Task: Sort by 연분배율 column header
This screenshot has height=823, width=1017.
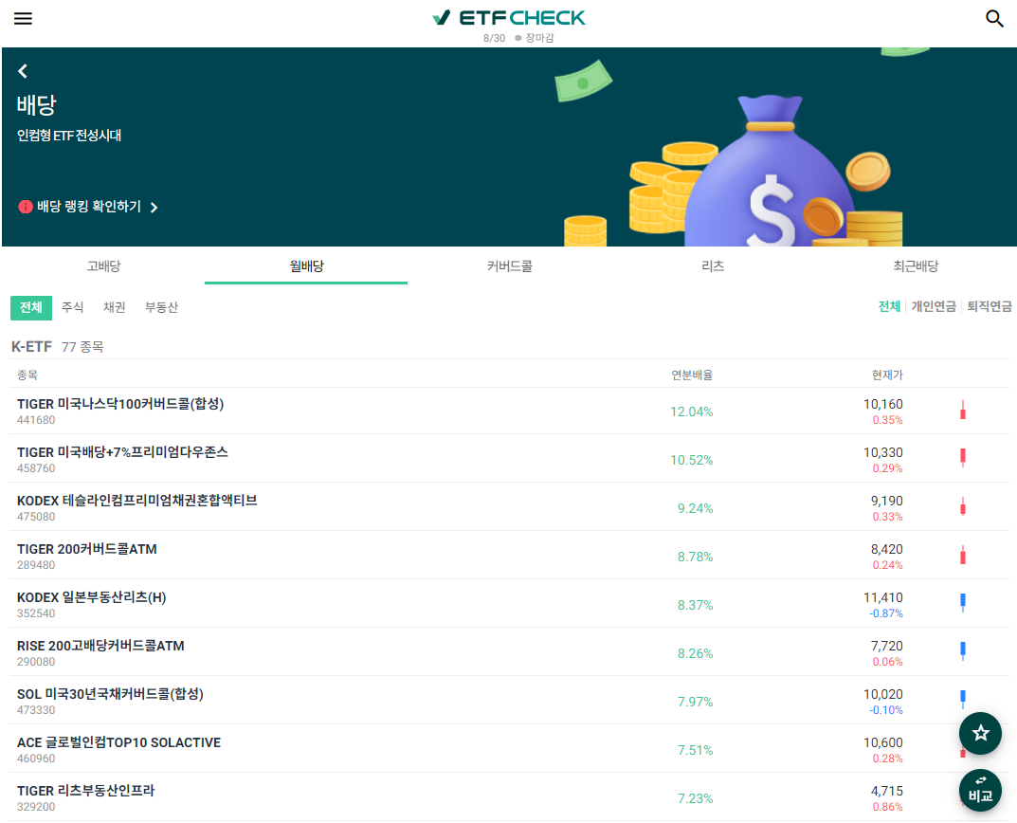Action: [x=691, y=375]
